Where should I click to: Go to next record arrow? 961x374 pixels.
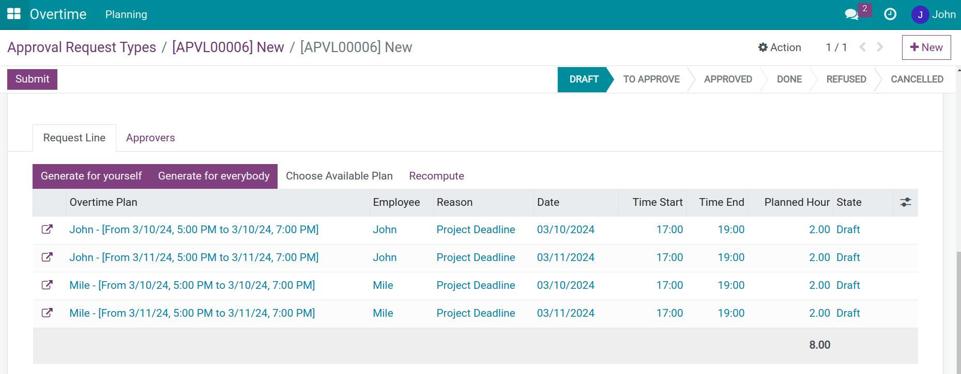coord(880,47)
